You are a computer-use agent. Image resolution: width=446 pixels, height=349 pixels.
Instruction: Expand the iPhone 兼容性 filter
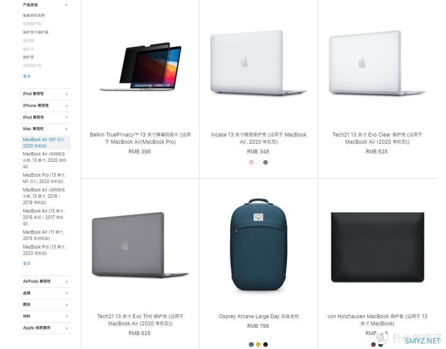tap(46, 106)
